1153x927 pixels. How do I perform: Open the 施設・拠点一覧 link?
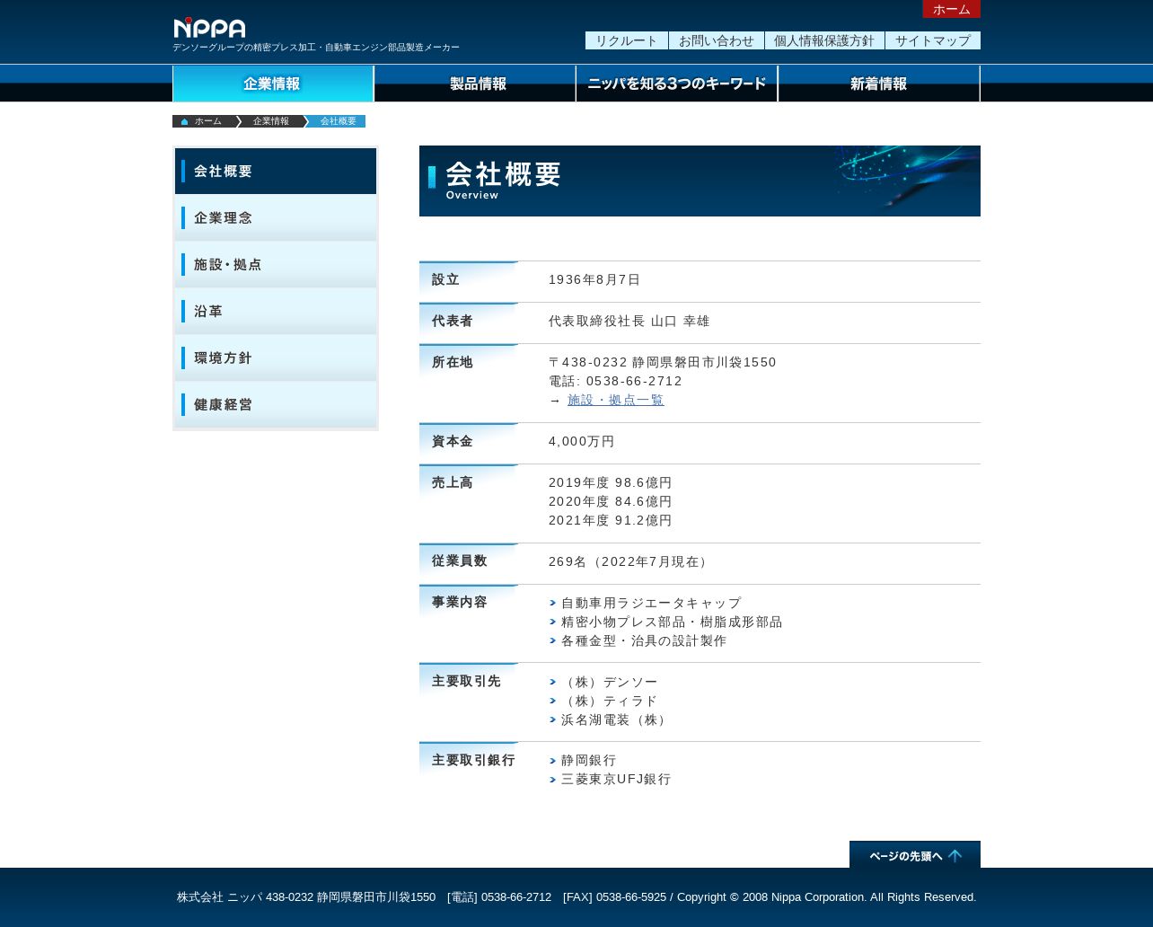[616, 400]
